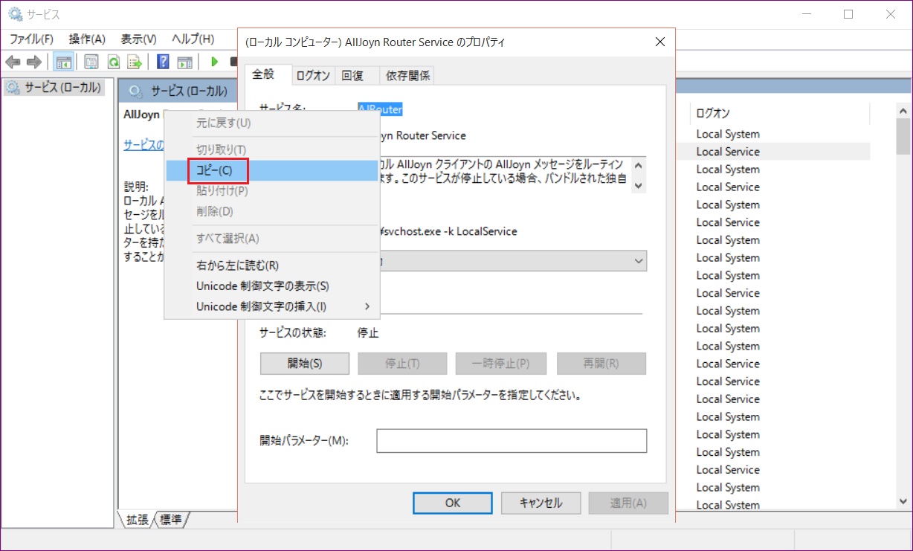The height and width of the screenshot is (551, 913).
Task: Click the ログオン column header
Action: [x=779, y=113]
